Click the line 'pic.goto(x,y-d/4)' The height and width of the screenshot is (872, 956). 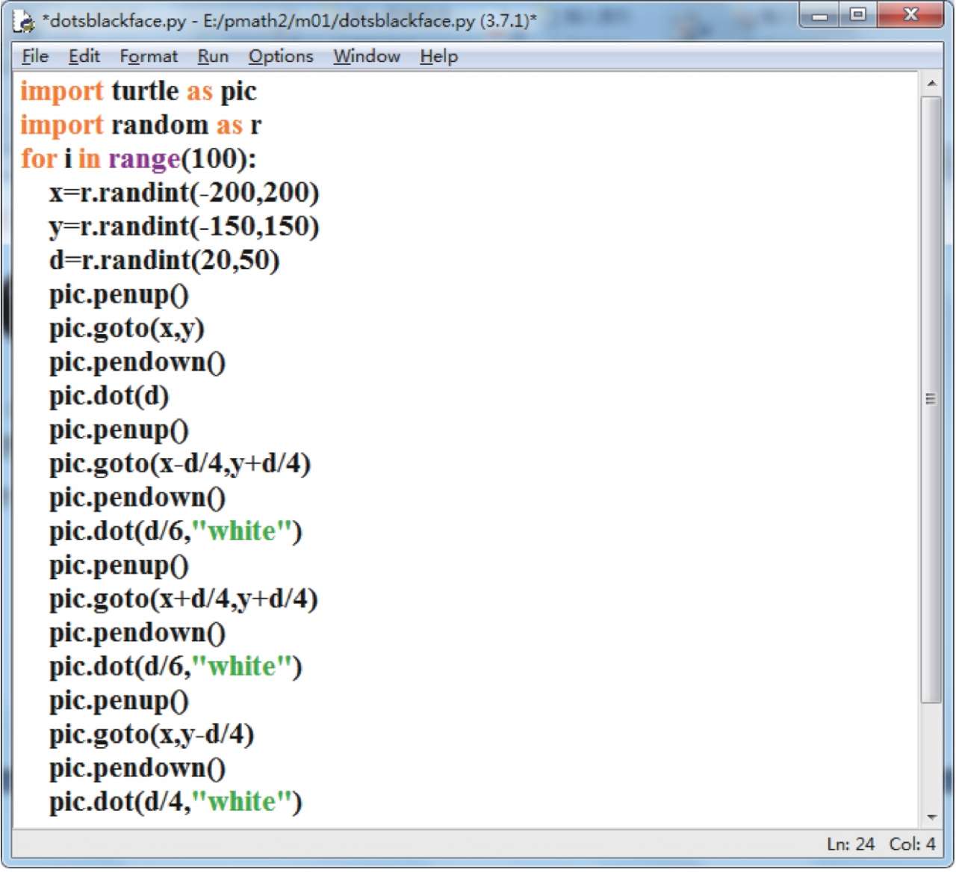(152, 734)
